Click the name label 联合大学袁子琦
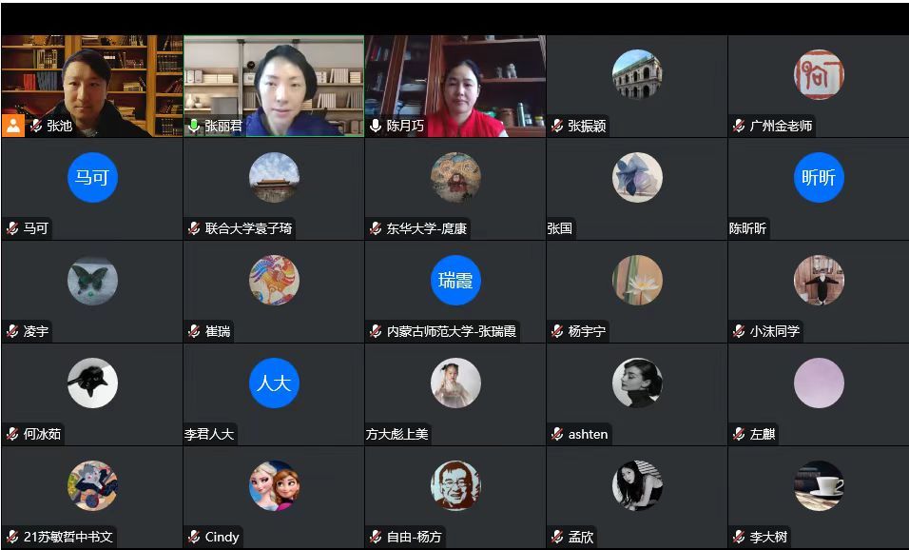909x550 pixels. pyautogui.click(x=248, y=228)
